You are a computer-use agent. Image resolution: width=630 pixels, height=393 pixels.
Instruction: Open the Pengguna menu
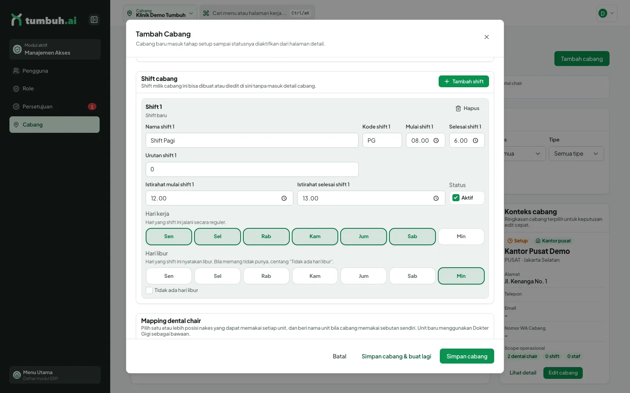tap(54, 71)
